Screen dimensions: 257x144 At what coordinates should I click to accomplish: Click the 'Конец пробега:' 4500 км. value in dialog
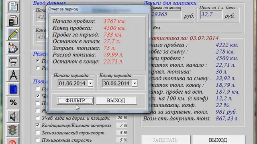[114, 28]
